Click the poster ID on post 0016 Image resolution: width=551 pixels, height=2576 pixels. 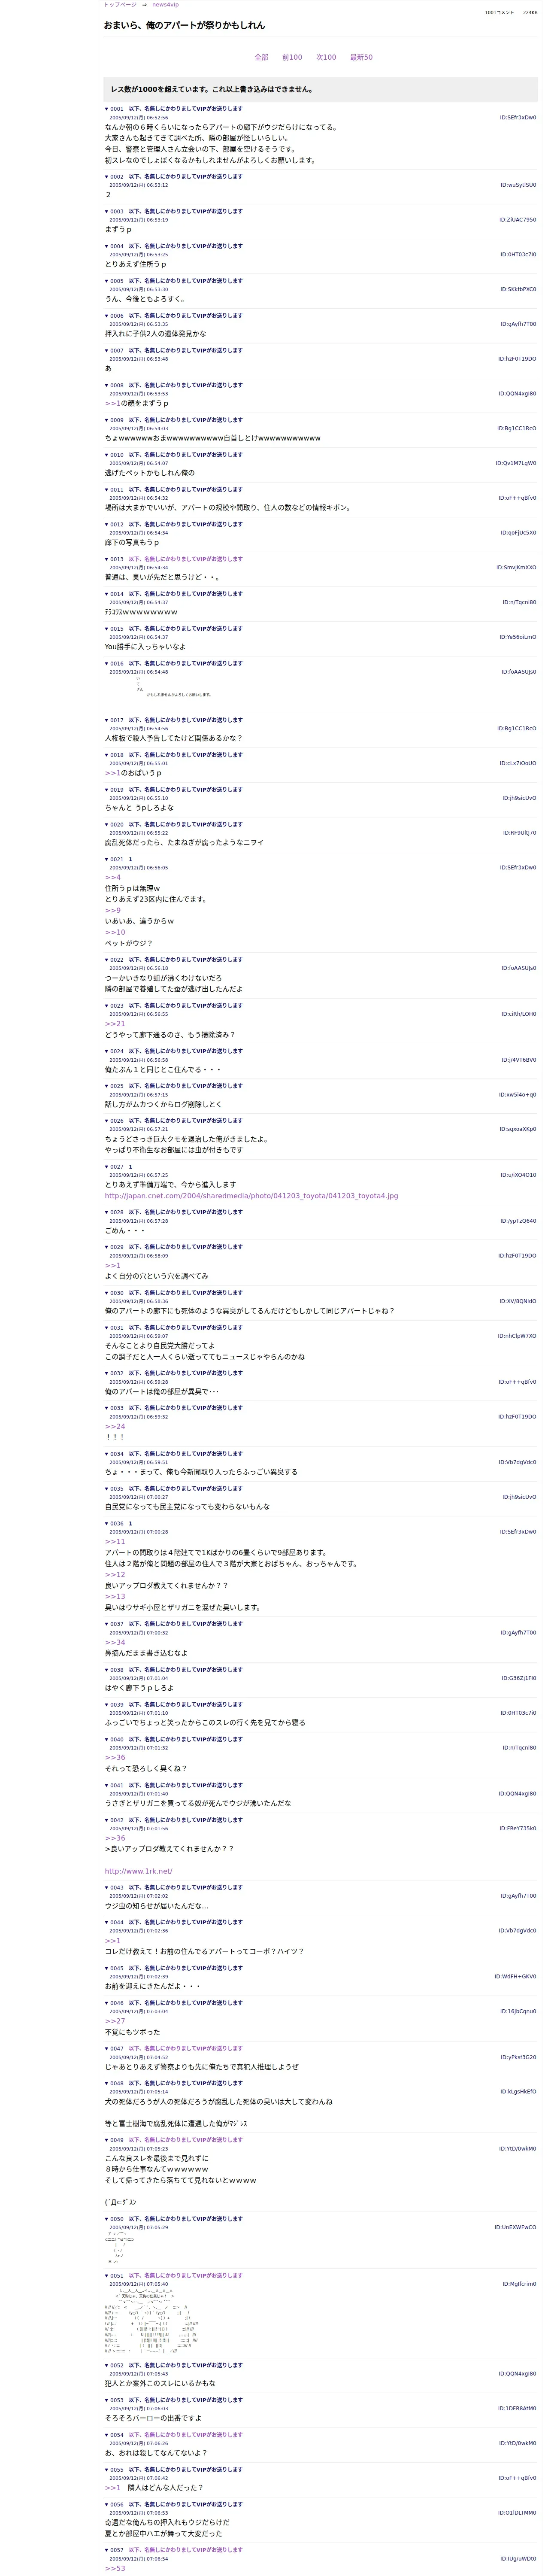(517, 672)
